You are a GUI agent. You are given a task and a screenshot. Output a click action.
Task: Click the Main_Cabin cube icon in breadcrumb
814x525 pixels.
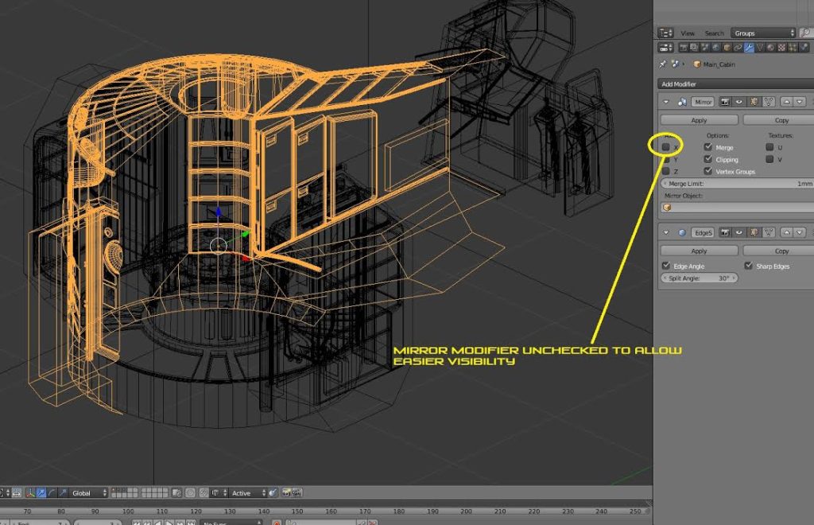click(x=697, y=64)
